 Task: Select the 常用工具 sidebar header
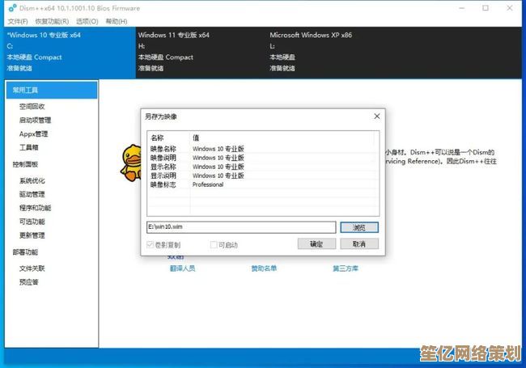[52, 90]
